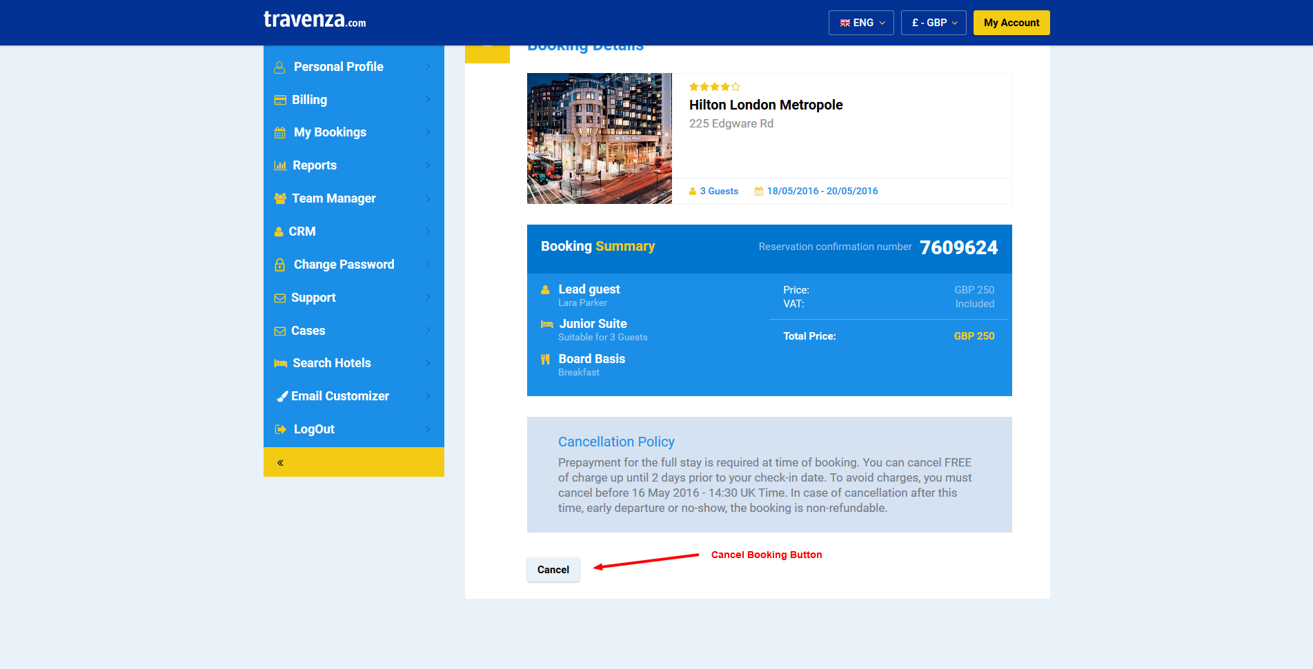
Task: Click the My Bookings calendar icon
Action: click(279, 133)
